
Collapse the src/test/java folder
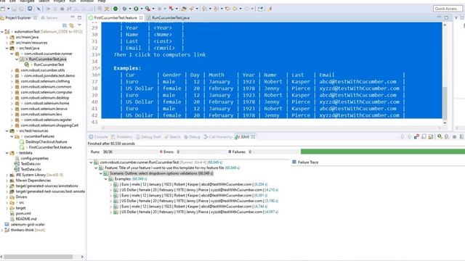pos(7,48)
